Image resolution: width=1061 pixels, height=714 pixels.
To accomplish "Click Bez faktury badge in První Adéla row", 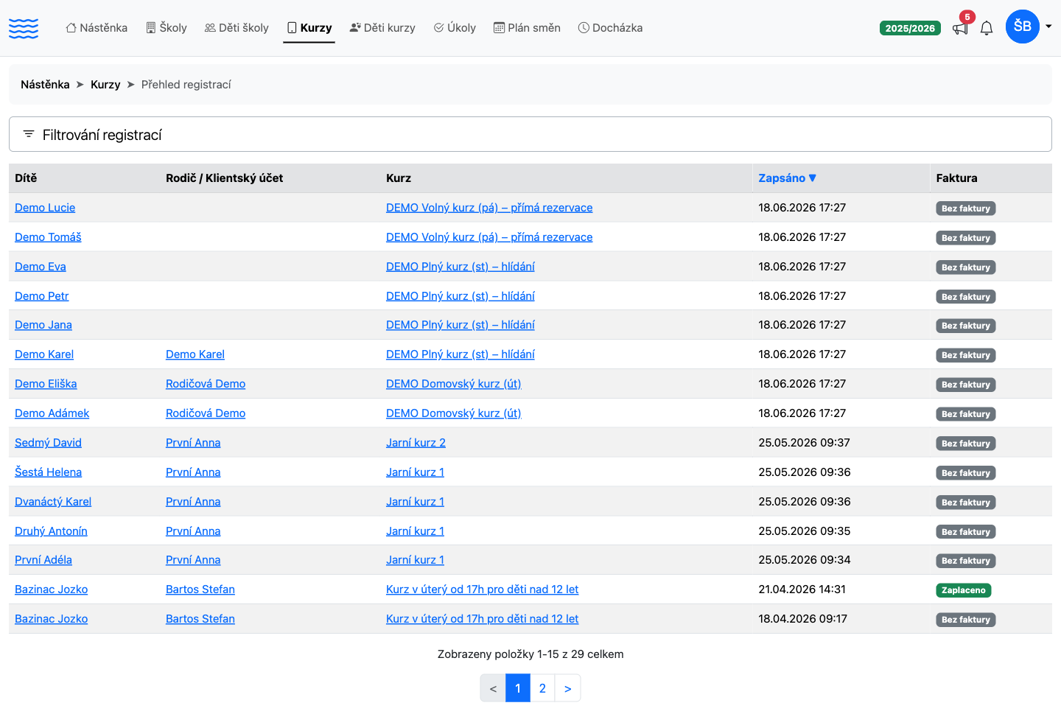I will pyautogui.click(x=966, y=561).
